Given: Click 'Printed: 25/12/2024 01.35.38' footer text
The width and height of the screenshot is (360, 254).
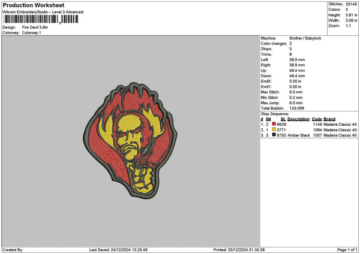Looking at the screenshot, I should 239,250.
